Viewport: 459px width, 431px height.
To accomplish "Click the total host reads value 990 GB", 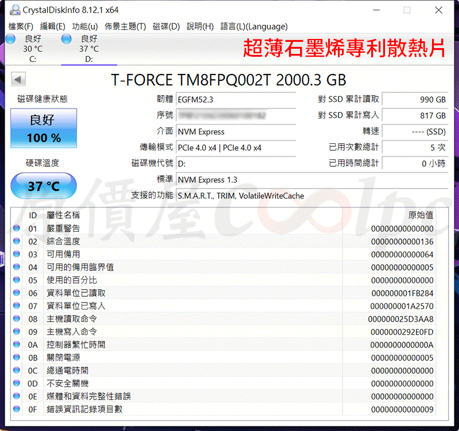I will point(415,99).
